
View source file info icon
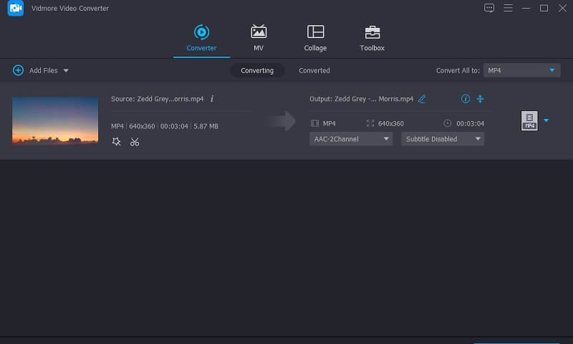coord(212,99)
